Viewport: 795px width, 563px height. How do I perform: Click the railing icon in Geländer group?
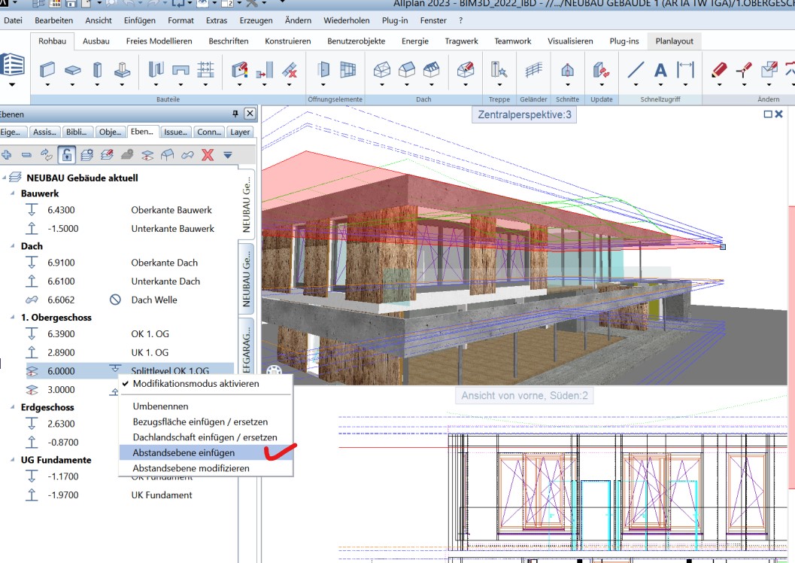point(533,70)
